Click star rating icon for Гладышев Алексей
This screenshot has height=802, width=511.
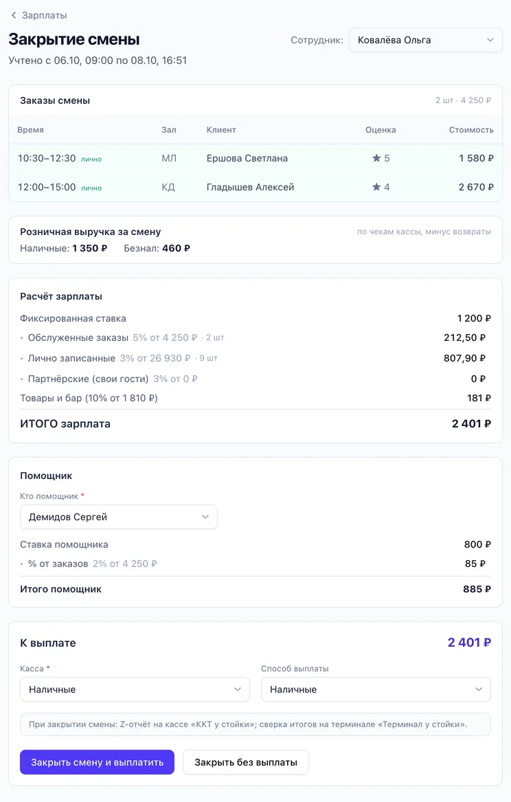point(376,187)
